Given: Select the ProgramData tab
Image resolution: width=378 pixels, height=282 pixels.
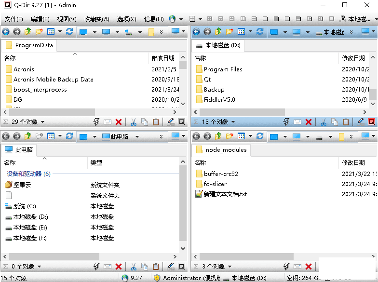Looking at the screenshot, I should [29, 45].
